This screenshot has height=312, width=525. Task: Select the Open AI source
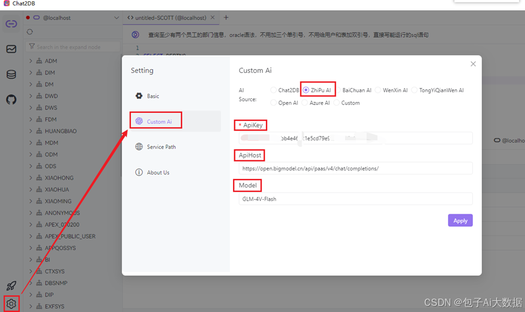[274, 103]
